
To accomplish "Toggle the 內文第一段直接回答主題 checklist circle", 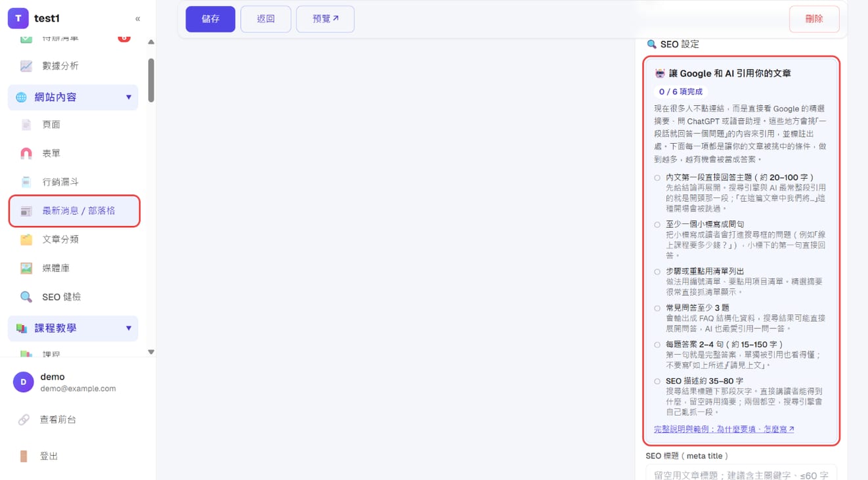I will [657, 178].
